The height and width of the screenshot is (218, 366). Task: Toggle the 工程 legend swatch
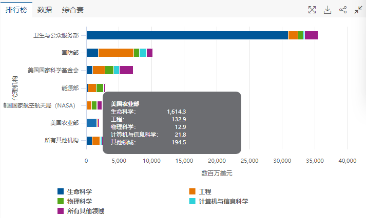(192, 191)
